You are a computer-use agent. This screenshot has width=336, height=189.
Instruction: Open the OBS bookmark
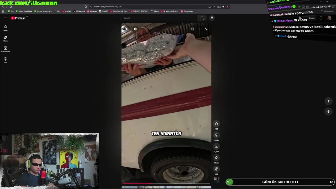tap(57, 11)
